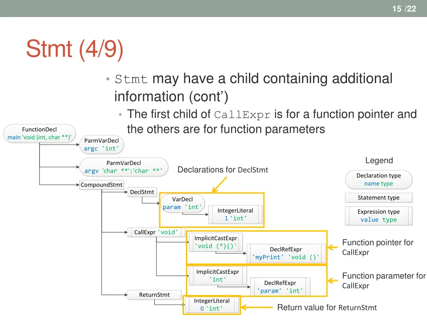427x320 pixels.
Task: Click the slide number 15 /22
Action: pos(404,9)
